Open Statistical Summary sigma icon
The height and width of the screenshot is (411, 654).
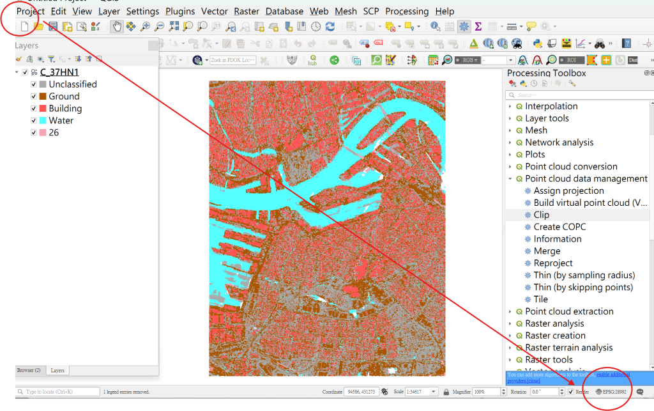(478, 27)
